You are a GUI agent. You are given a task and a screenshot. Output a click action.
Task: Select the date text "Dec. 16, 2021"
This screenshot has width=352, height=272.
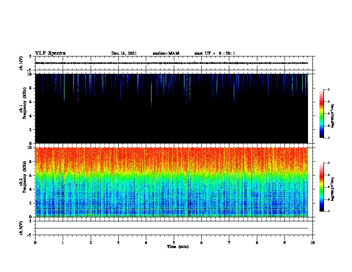click(x=124, y=53)
